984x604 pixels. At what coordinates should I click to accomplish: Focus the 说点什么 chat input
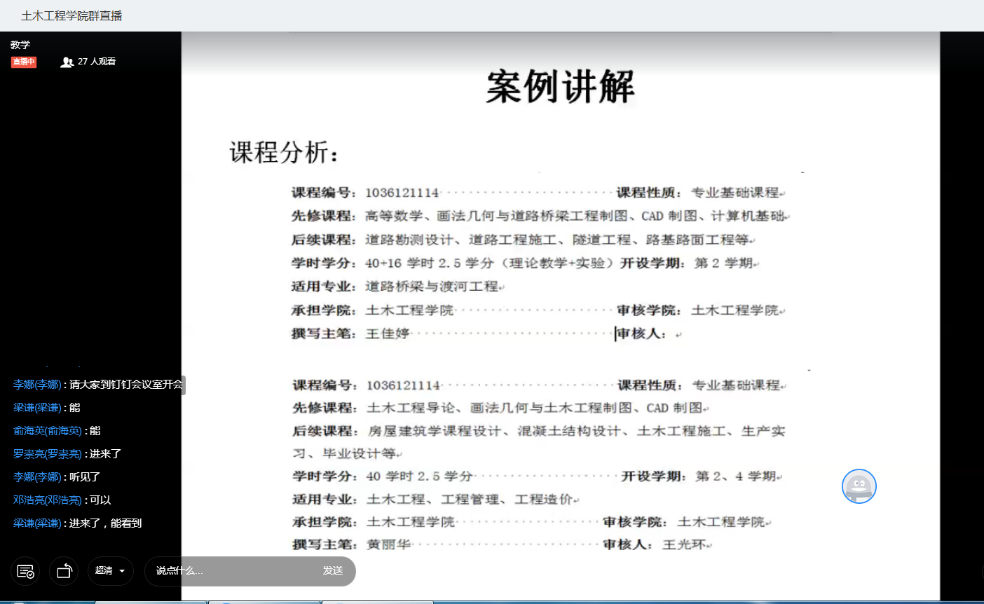pos(231,571)
